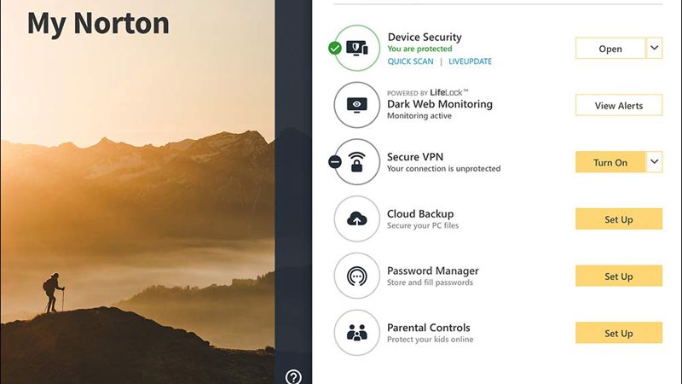Click the Device Security shield monitor icon
682x384 pixels.
(356, 48)
